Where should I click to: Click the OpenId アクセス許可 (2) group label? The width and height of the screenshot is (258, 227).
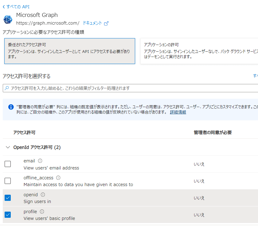(37, 147)
